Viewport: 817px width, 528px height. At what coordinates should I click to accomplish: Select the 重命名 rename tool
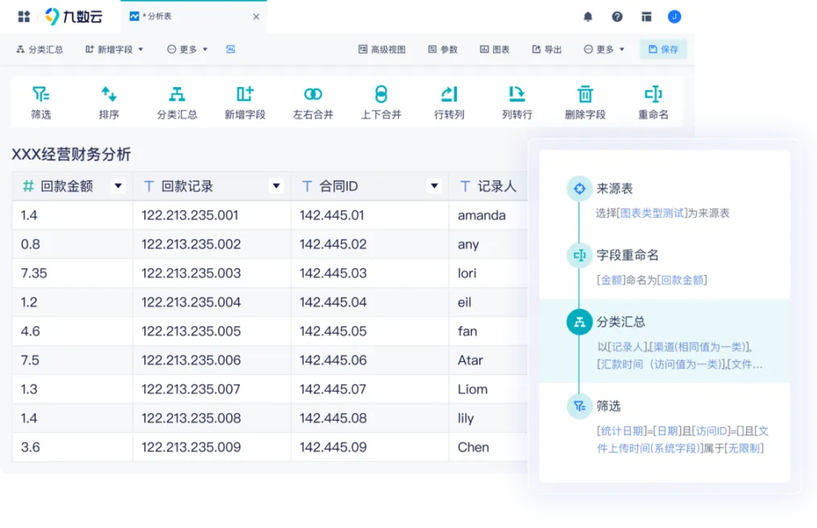[x=653, y=95]
